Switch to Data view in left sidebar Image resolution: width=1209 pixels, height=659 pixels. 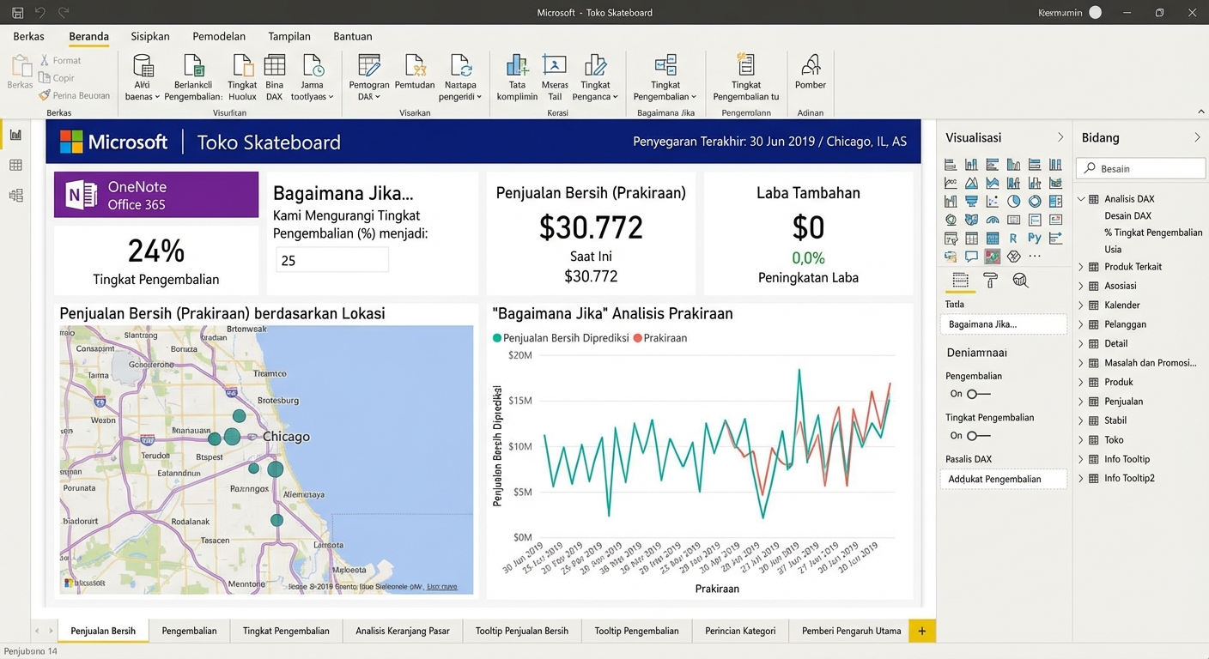click(x=17, y=165)
